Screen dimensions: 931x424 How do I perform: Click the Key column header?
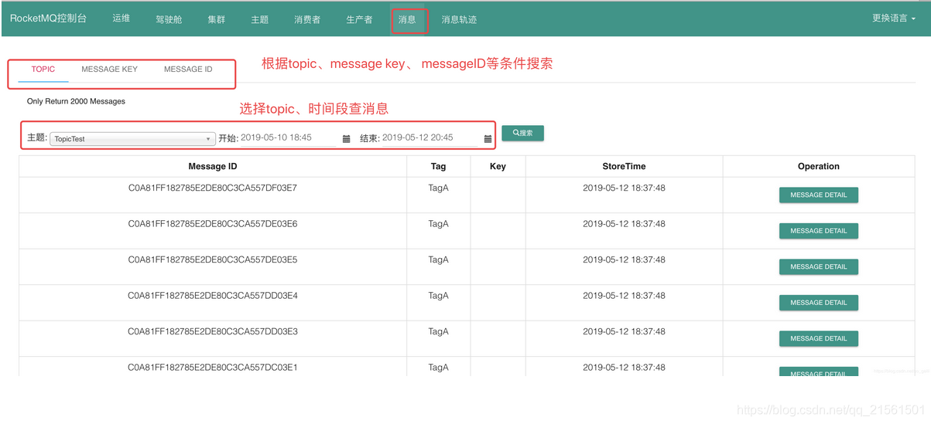pyautogui.click(x=498, y=166)
